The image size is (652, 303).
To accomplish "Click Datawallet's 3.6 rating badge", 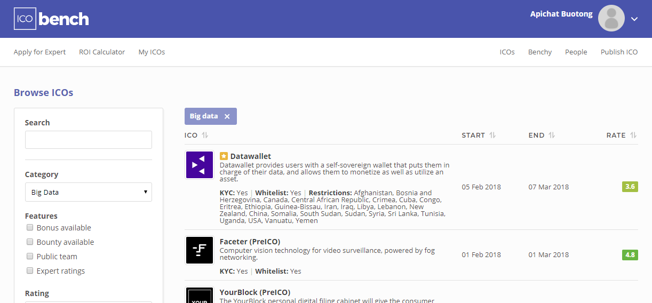I will (630, 187).
